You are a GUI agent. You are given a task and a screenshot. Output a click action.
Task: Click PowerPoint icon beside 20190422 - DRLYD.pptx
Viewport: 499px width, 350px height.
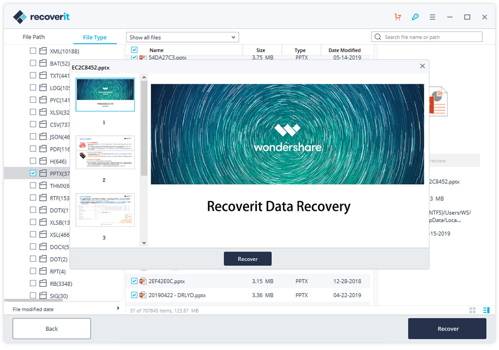click(x=143, y=295)
